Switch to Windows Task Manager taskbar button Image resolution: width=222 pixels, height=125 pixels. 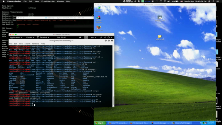181,123
